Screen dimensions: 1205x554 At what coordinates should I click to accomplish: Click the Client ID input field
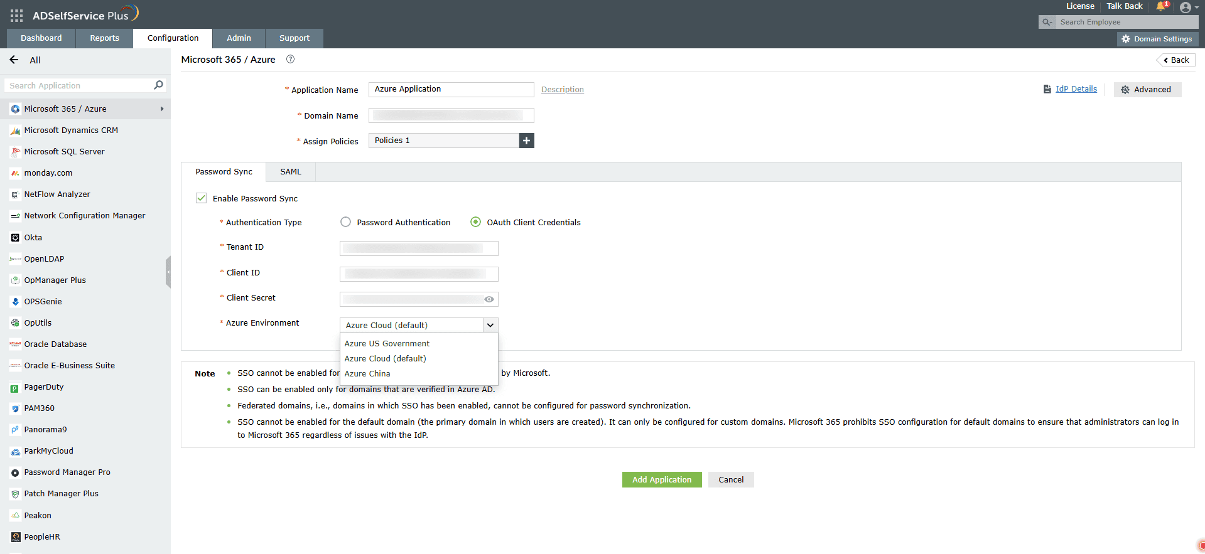(419, 274)
